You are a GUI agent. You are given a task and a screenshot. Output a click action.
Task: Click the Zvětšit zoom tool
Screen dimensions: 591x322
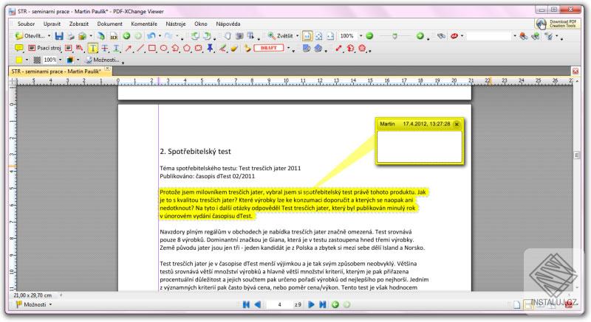click(x=280, y=36)
